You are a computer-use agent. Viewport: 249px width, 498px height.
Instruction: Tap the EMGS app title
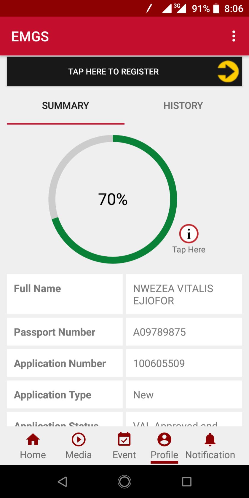pyautogui.click(x=30, y=36)
